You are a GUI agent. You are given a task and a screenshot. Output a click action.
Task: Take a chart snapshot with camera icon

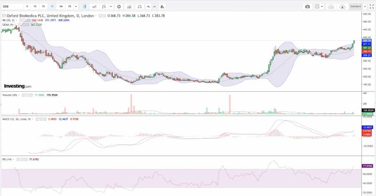307,7
